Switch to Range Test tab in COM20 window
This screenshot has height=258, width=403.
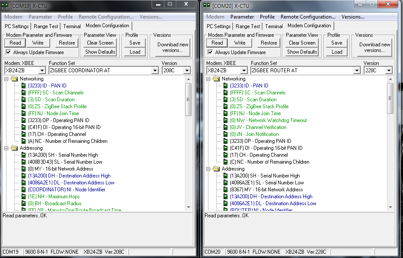[248, 26]
